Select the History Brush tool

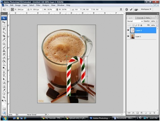click(x=4, y=54)
